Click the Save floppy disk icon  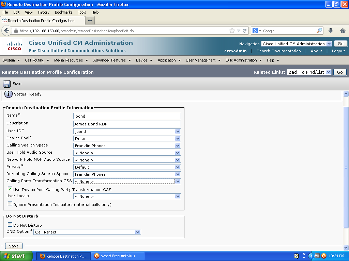pyautogui.click(x=7, y=84)
